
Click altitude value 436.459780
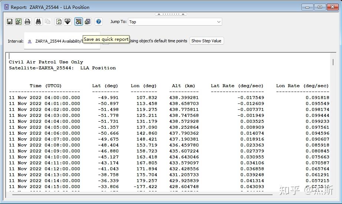pyautogui.click(x=184, y=145)
